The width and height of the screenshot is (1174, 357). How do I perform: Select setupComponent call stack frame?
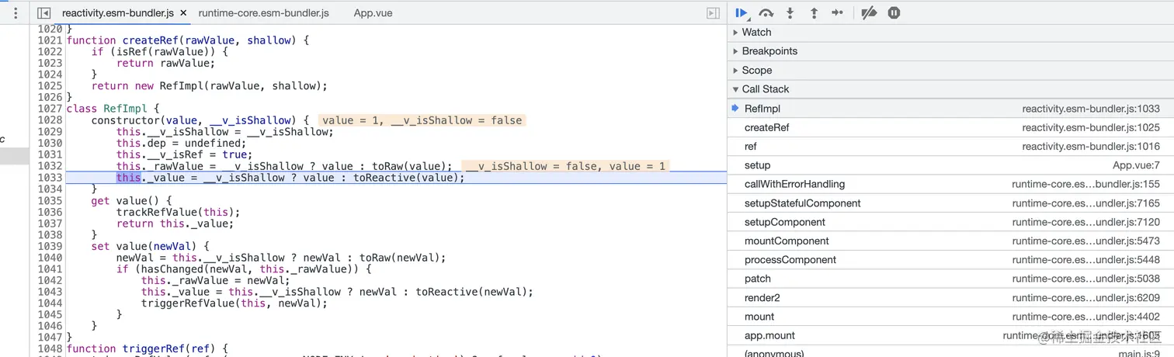pos(950,222)
